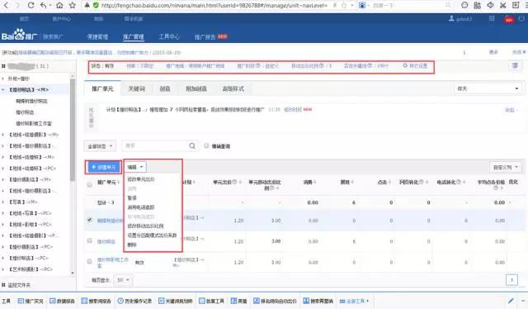Expand the 【艺术照摄影】-<PC> plan in the tree
Viewport: 528px width, 309px height.
coord(3,269)
